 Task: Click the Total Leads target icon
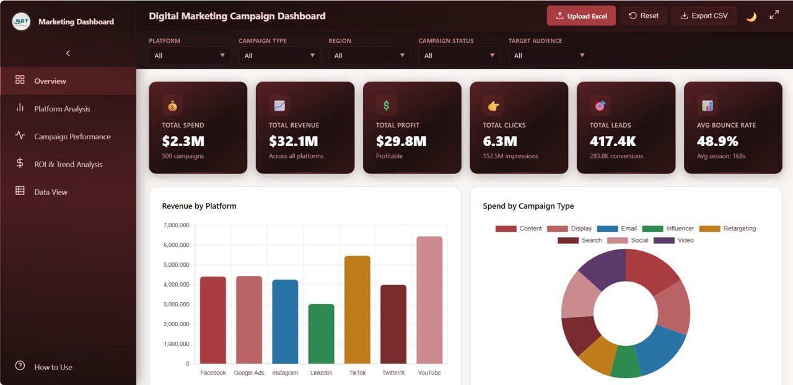599,105
